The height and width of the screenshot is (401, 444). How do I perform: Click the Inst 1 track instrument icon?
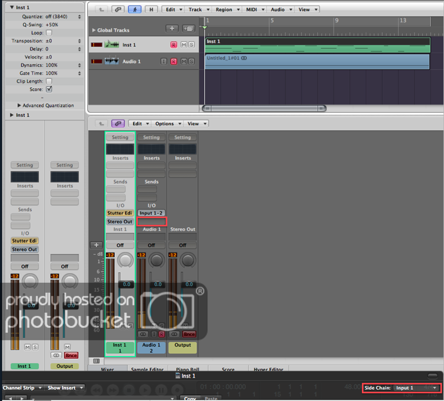pos(112,44)
